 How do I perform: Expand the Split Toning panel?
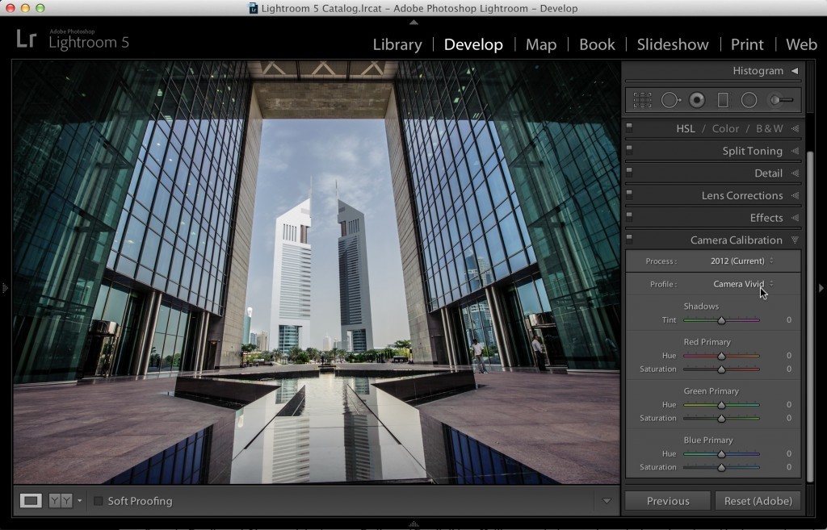point(795,151)
